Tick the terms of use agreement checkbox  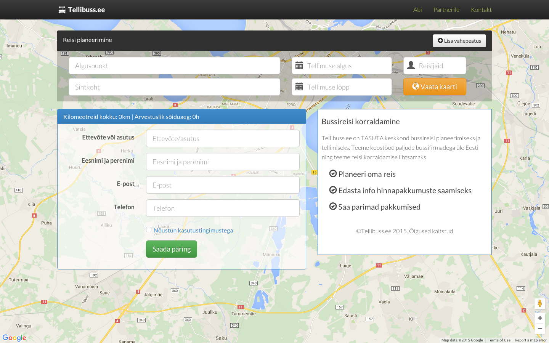[149, 229]
